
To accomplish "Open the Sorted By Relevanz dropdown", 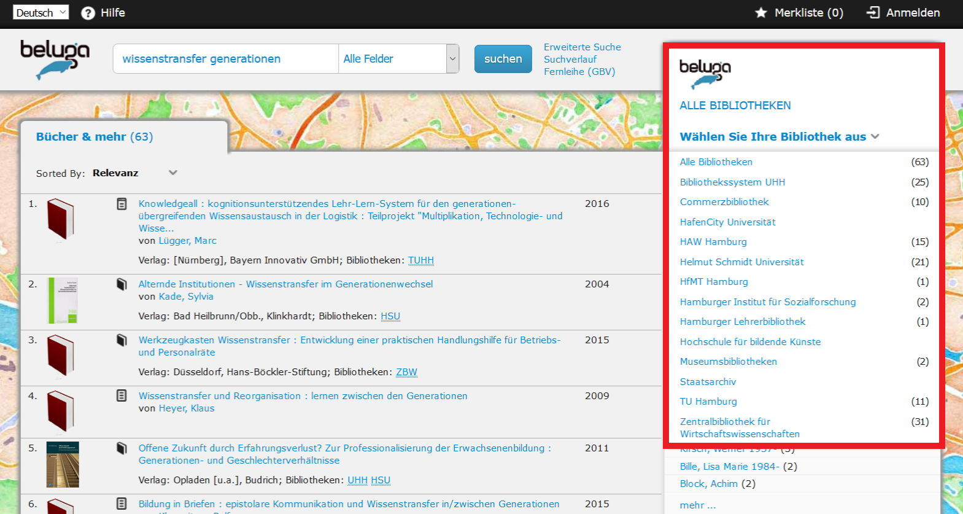I will [x=135, y=173].
